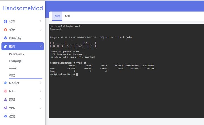Image resolution: width=204 pixels, height=125 pixels.
Task: Select the 服务 menu item
Action: pos(23,46)
